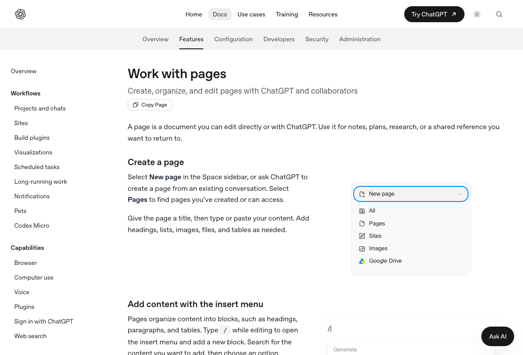
Task: Click the Try ChatGPT button
Action: tap(434, 14)
